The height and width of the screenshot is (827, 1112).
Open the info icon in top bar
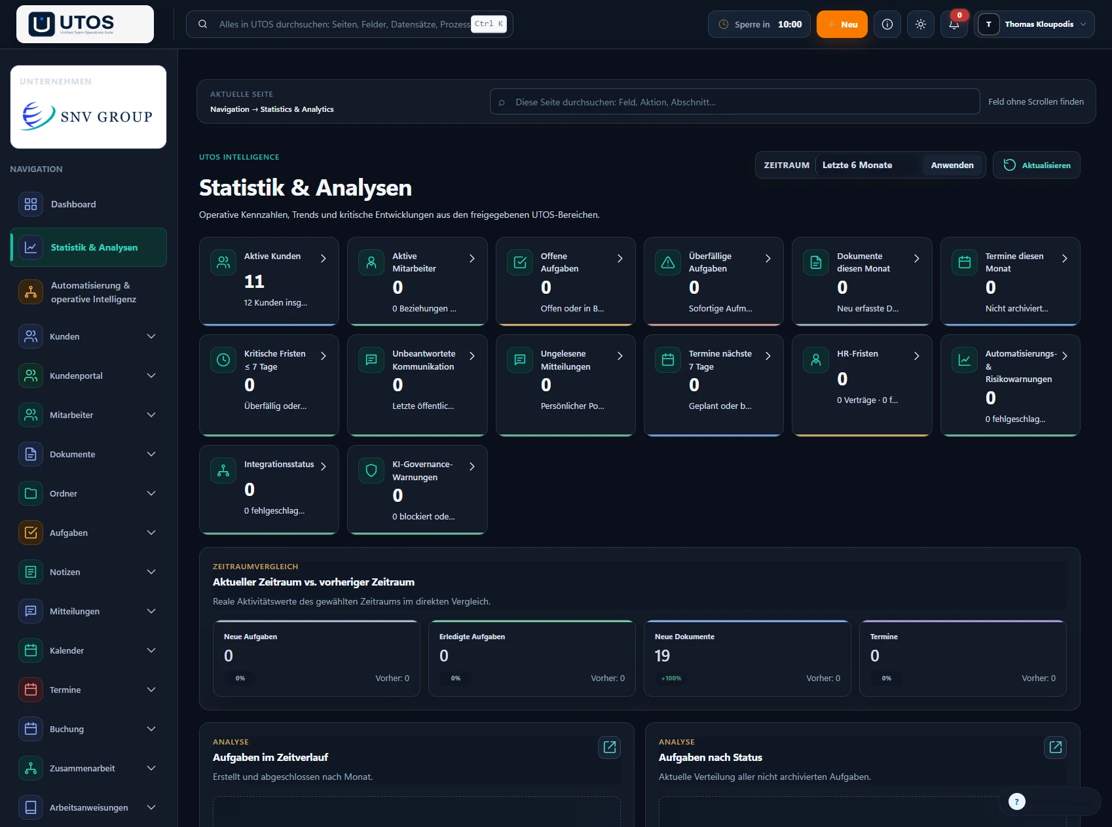coord(887,24)
